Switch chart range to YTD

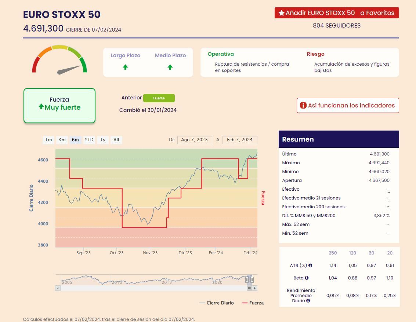point(89,140)
